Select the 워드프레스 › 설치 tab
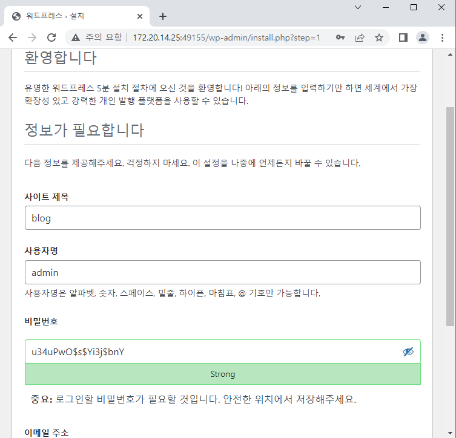The image size is (456, 438). click(76, 16)
